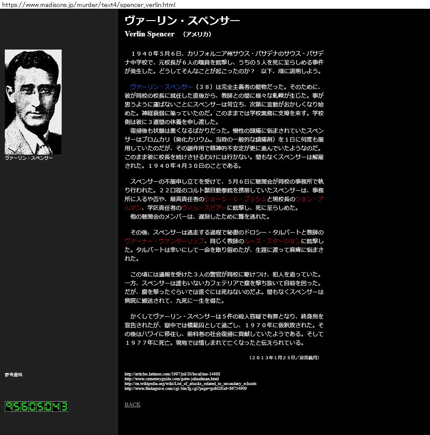The image size is (430, 435).
Task: Click the (アメリカ) country label
Action: click(x=197, y=34)
